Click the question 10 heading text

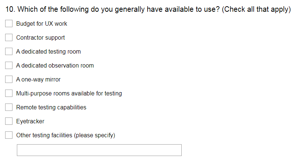(x=148, y=10)
